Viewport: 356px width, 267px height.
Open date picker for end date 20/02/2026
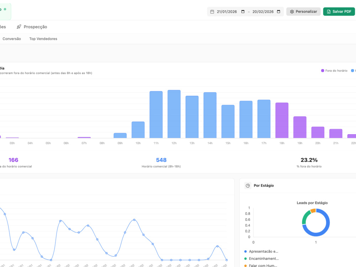point(279,12)
